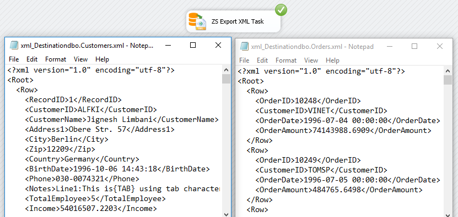Click the xml declaration line in Customers.xml

coord(91,70)
